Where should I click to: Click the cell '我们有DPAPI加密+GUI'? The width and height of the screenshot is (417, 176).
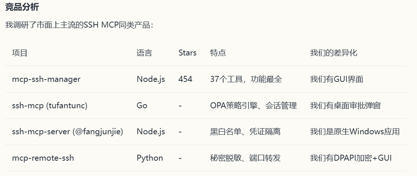coord(351,158)
